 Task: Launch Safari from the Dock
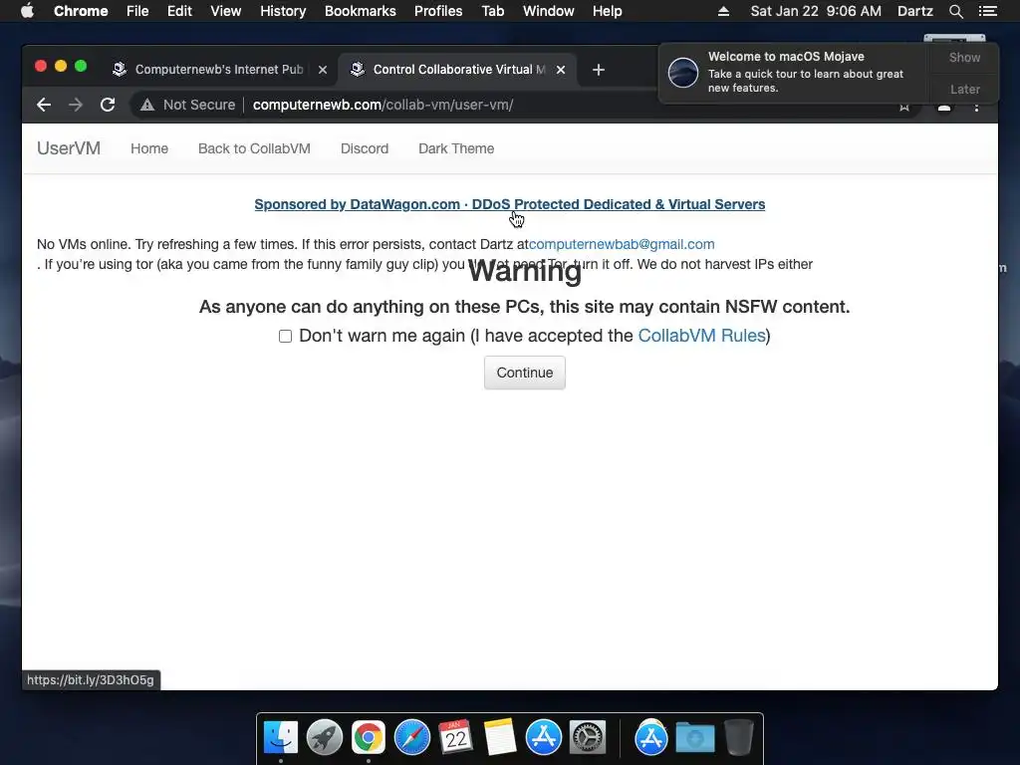pos(411,738)
